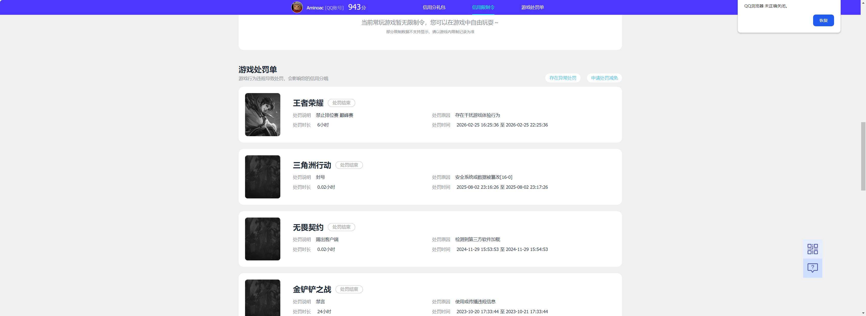This screenshot has height=316, width=866.
Task: Click reason 使用或传播违规信息
Action: 475,301
